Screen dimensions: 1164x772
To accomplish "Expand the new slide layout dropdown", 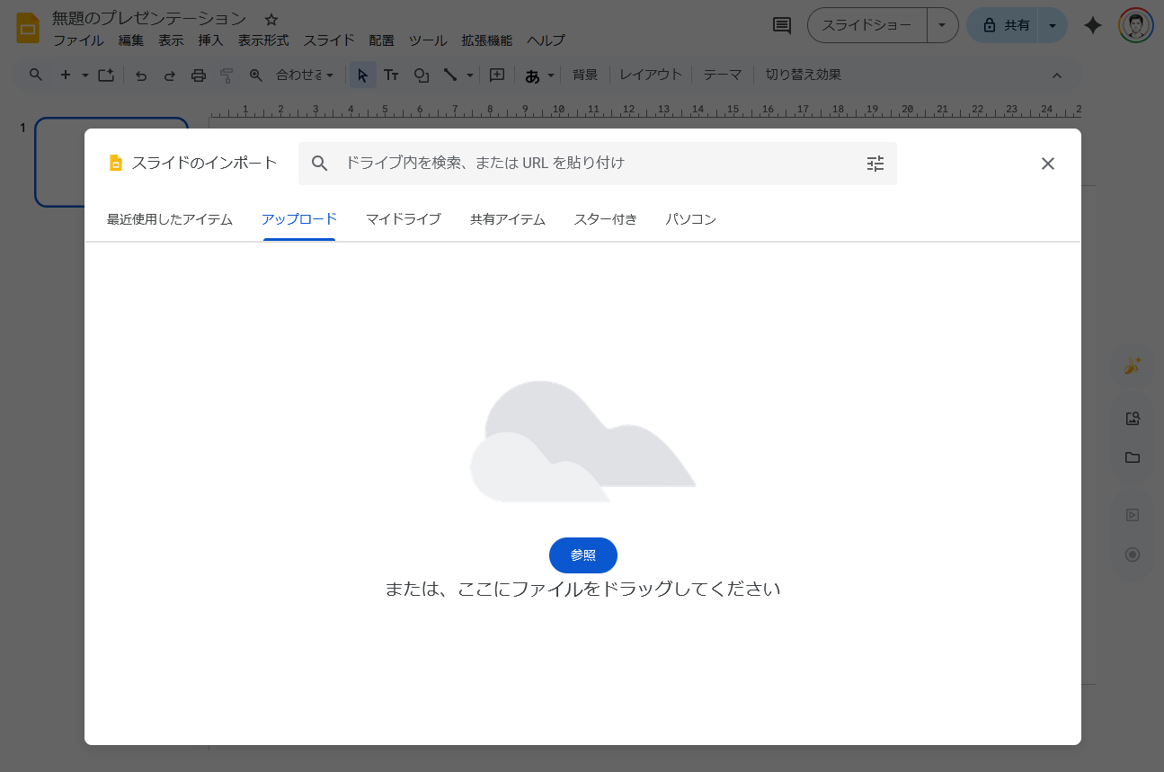I will pos(85,75).
